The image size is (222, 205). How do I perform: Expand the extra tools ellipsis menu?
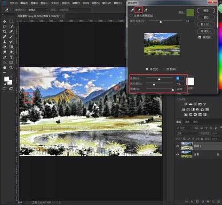pos(4,73)
